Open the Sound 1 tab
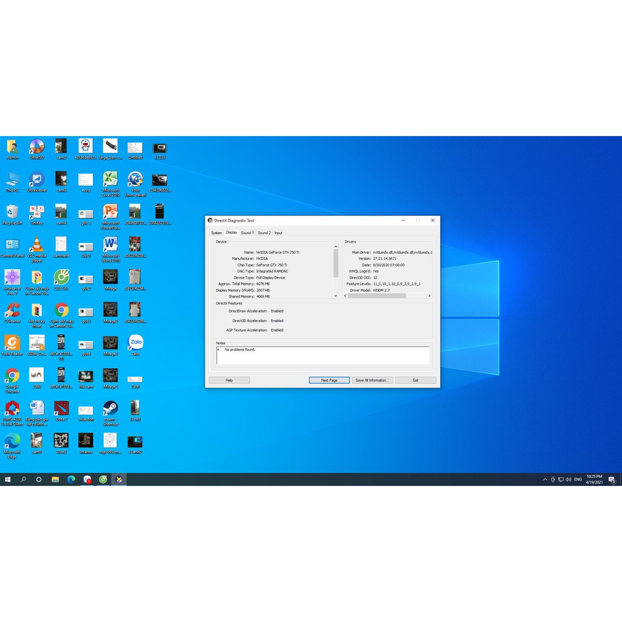Image resolution: width=622 pixels, height=622 pixels. point(247,233)
